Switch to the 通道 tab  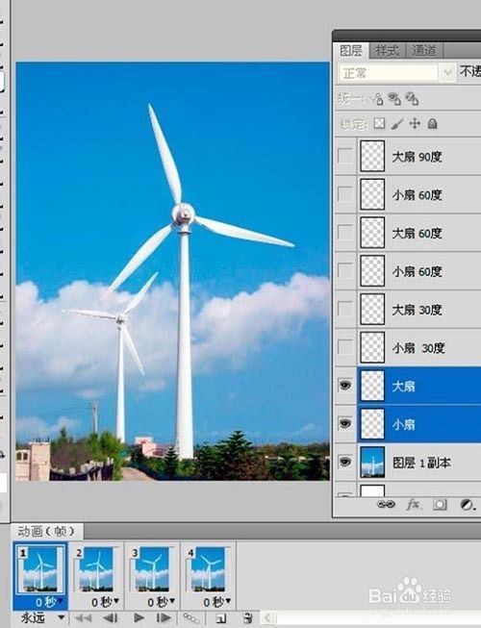423,50
